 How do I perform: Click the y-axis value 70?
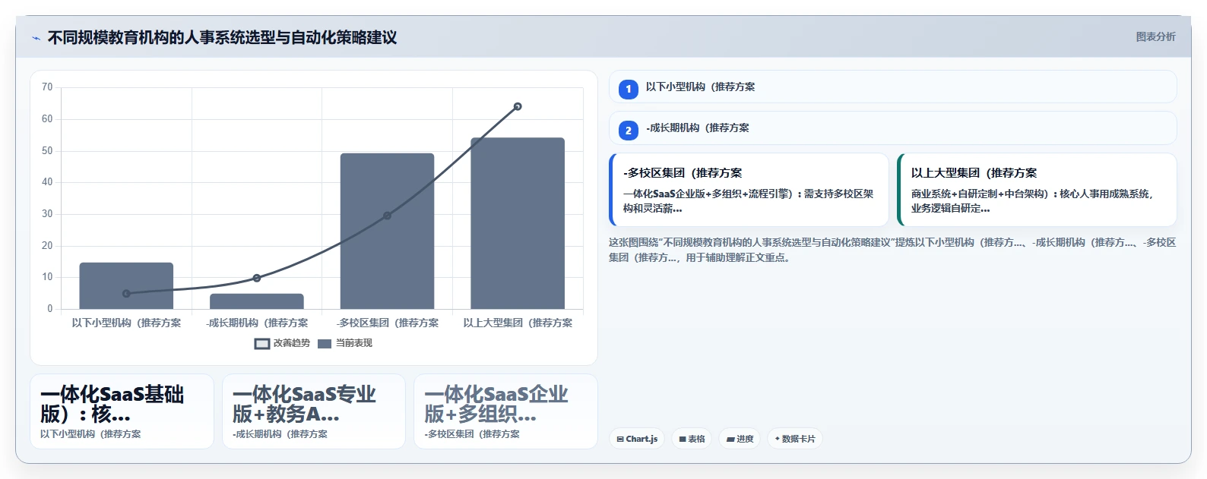(47, 87)
